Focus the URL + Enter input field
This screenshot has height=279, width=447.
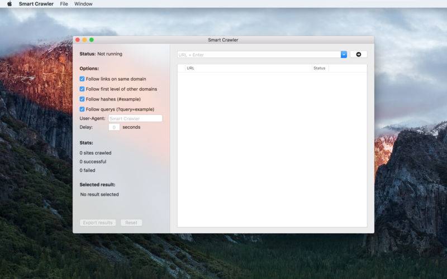259,54
